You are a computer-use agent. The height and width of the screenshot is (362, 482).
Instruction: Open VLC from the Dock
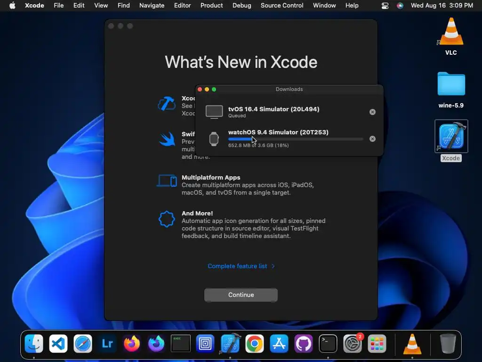point(412,343)
